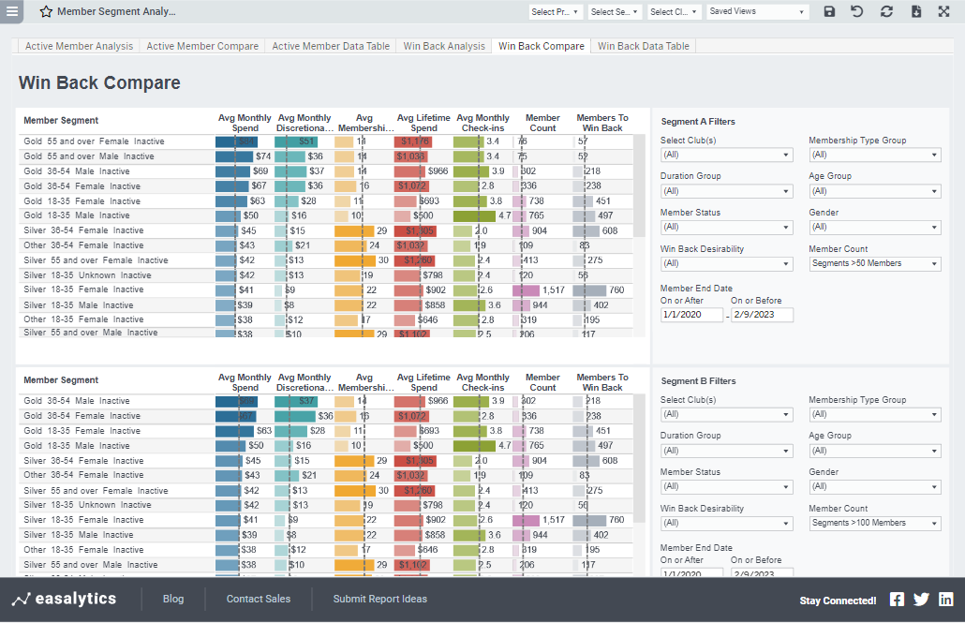This screenshot has width=965, height=623.
Task: Click the Blog link in the footer
Action: coord(173,599)
